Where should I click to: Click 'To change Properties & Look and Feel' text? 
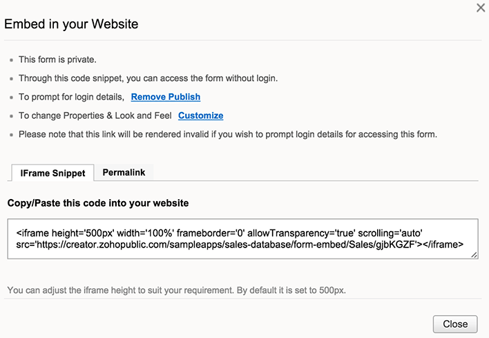click(x=95, y=115)
